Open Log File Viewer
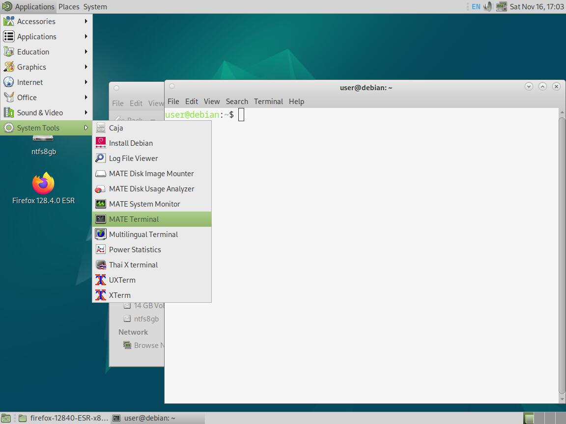The image size is (566, 424). pos(133,158)
